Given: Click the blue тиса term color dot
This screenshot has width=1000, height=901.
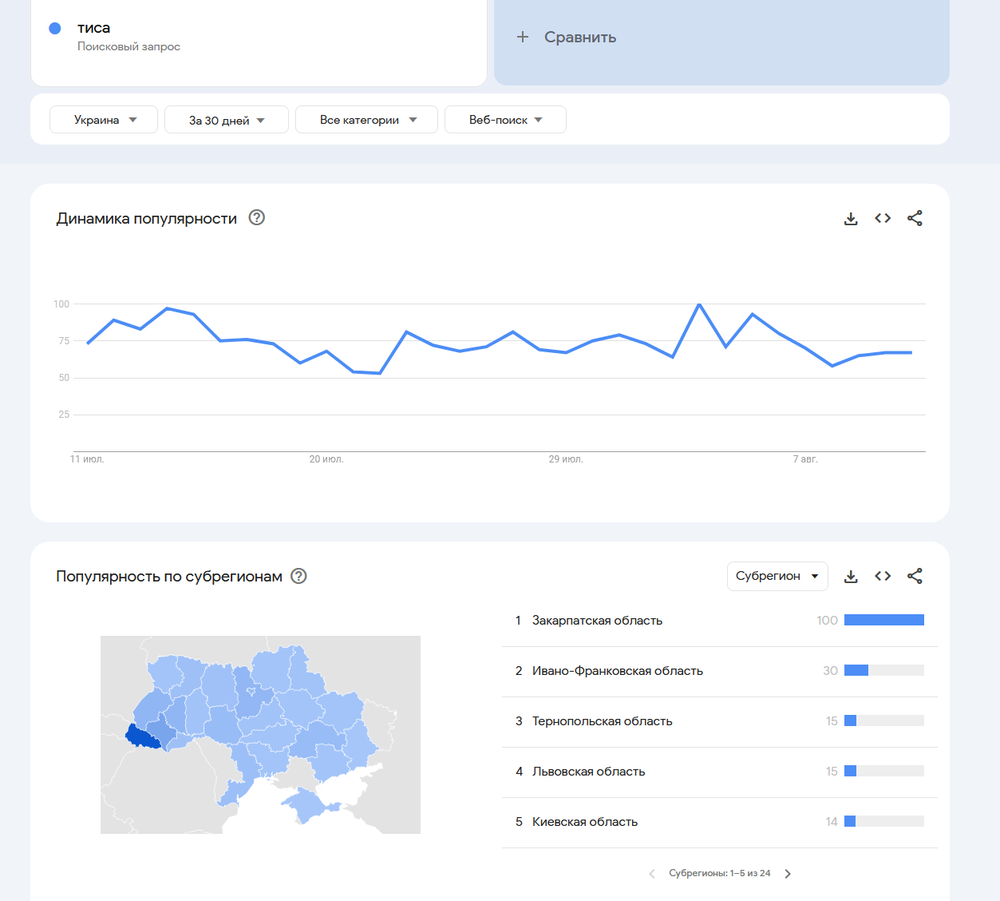Looking at the screenshot, I should click(55, 29).
